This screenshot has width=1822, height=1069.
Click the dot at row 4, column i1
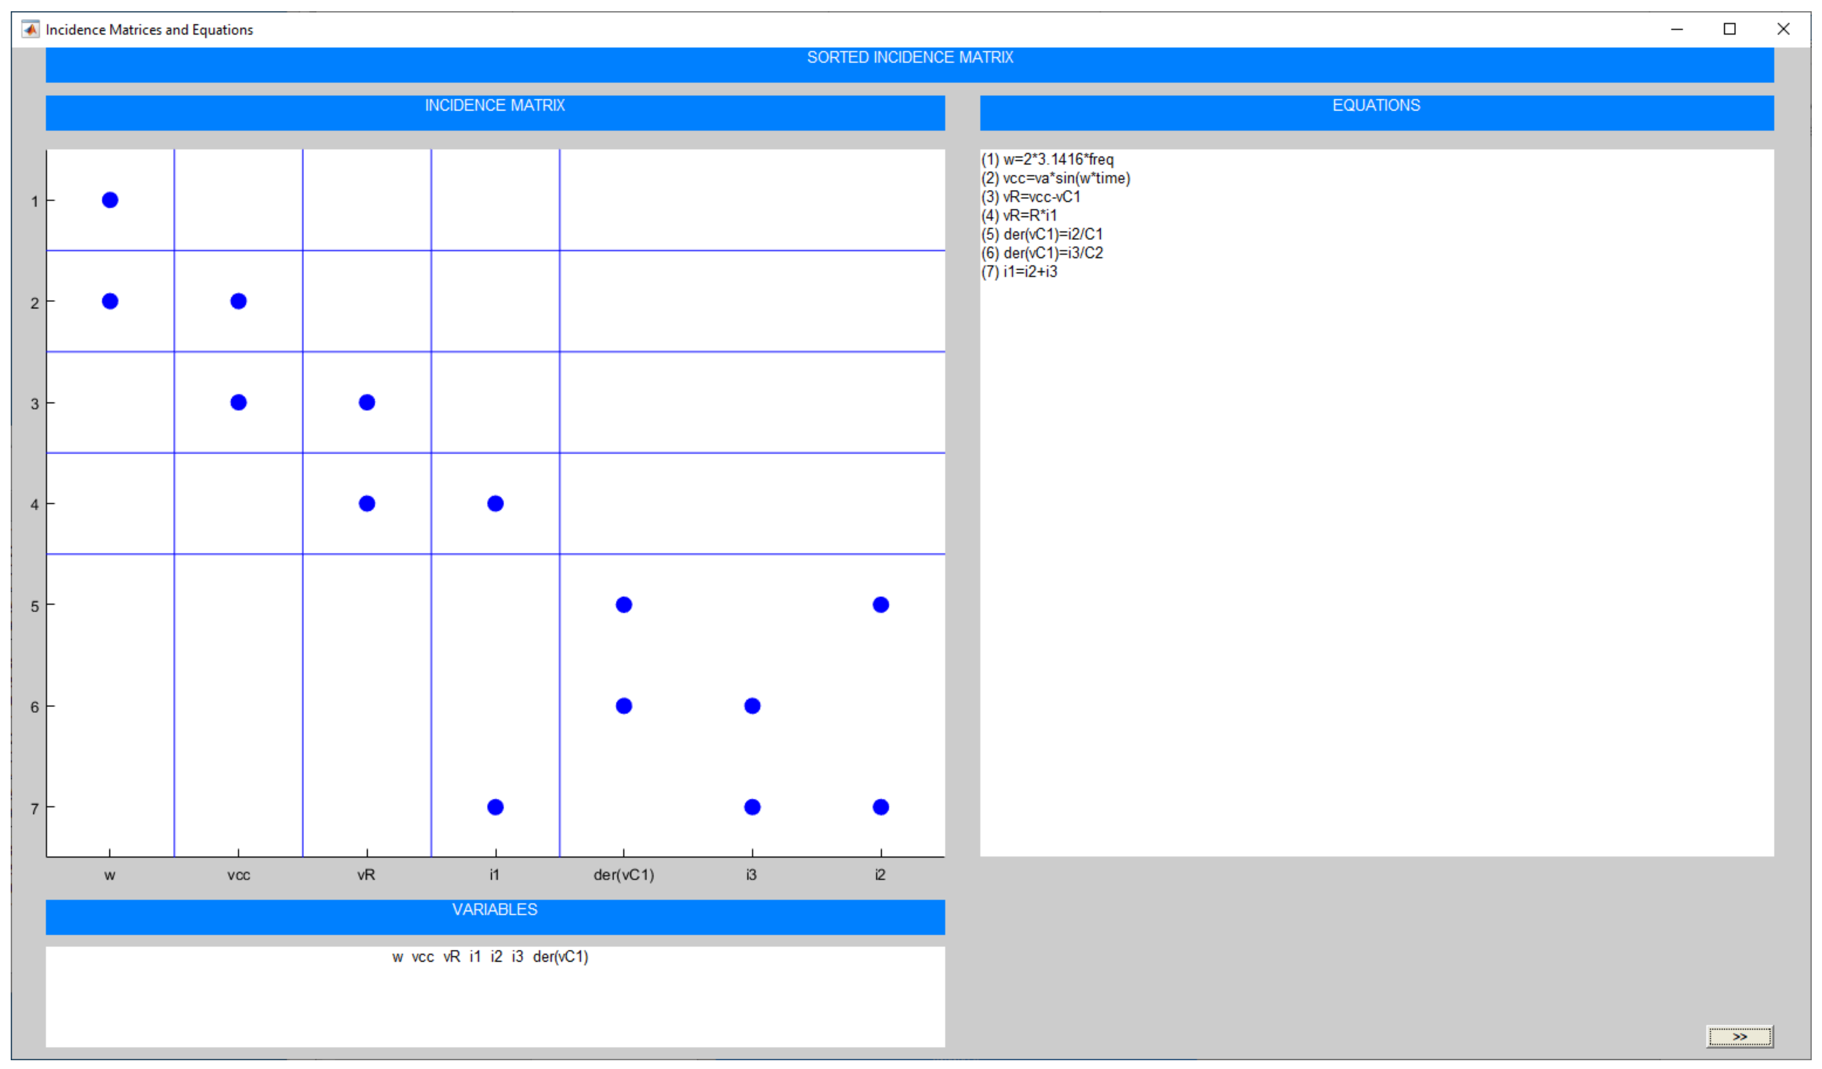click(x=495, y=504)
